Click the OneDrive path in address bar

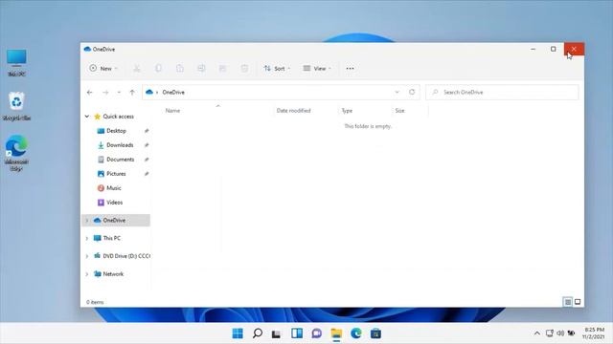[173, 93]
